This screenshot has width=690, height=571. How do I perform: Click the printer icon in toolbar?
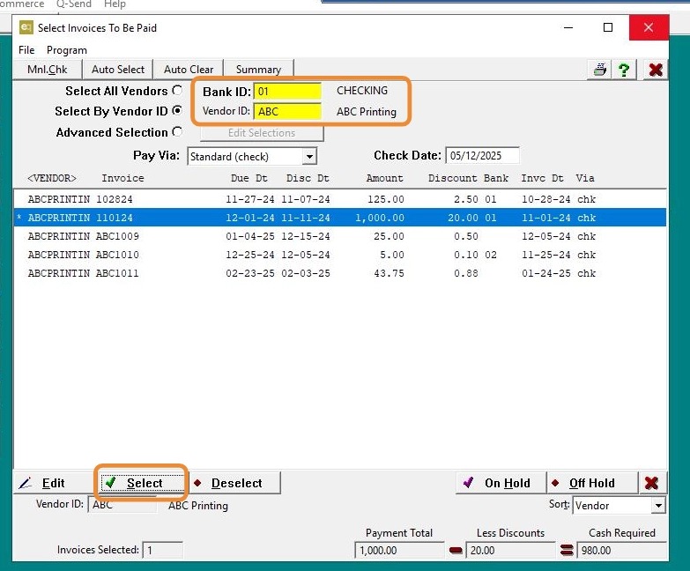pos(600,70)
